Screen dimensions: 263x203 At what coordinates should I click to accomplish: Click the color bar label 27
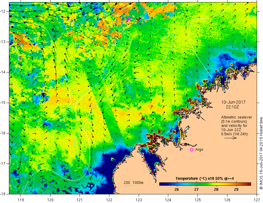click(x=196, y=190)
